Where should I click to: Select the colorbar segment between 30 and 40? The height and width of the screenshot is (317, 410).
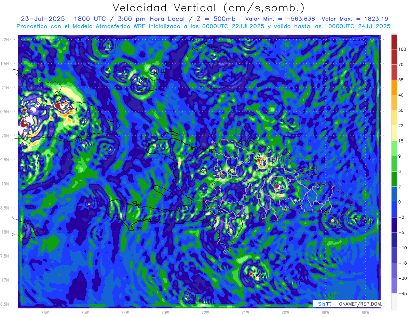pyautogui.click(x=394, y=102)
